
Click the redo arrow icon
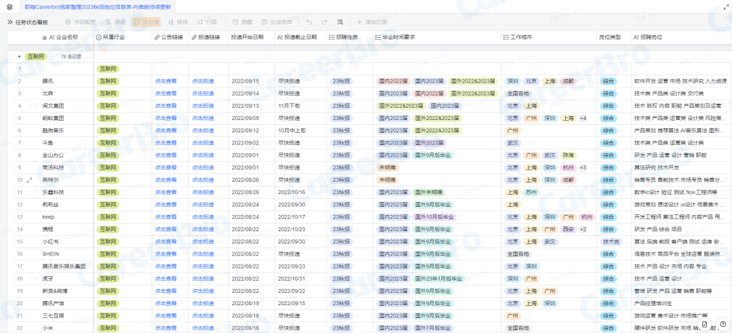click(x=324, y=22)
